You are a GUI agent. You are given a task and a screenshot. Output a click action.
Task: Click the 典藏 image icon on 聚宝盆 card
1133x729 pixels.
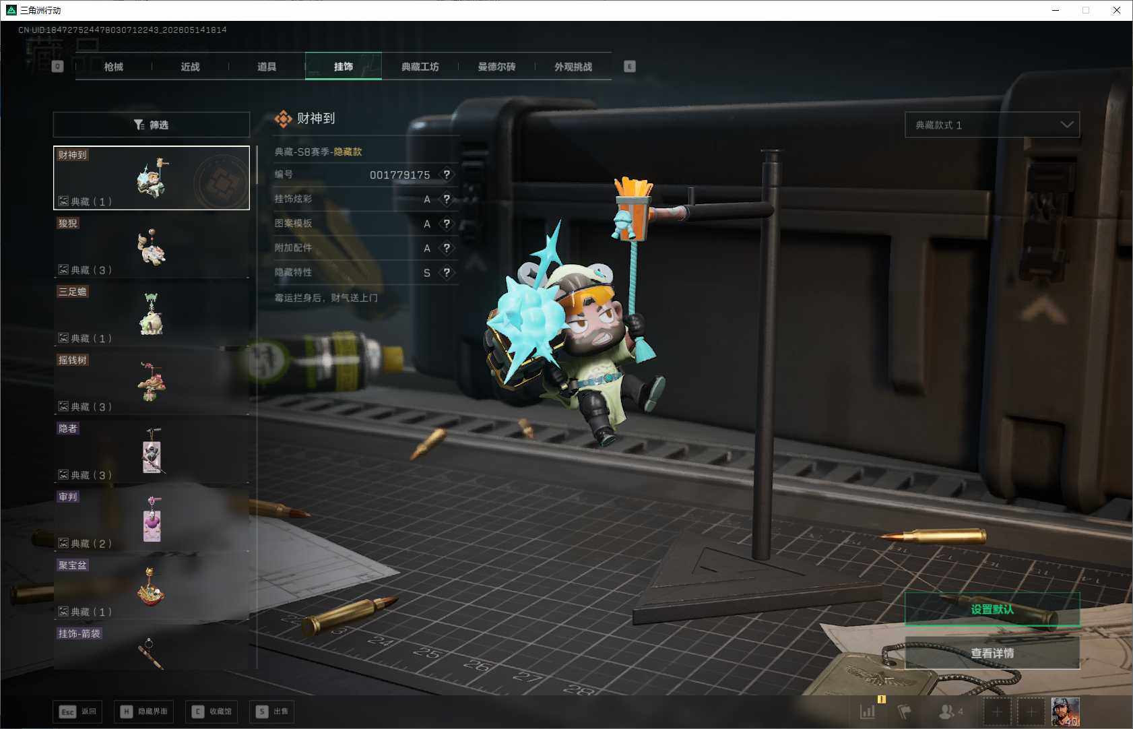pyautogui.click(x=63, y=611)
